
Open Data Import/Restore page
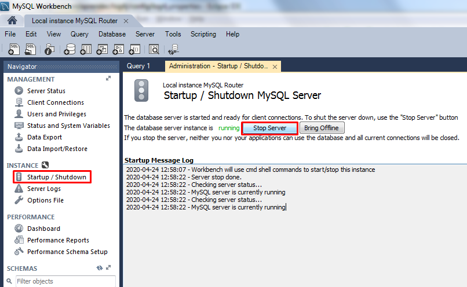tap(57, 149)
